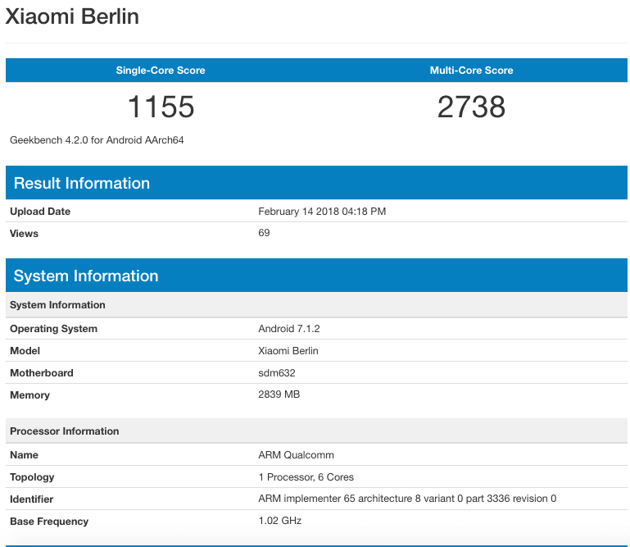Click the Views label
630x547 pixels.
pyautogui.click(x=24, y=234)
